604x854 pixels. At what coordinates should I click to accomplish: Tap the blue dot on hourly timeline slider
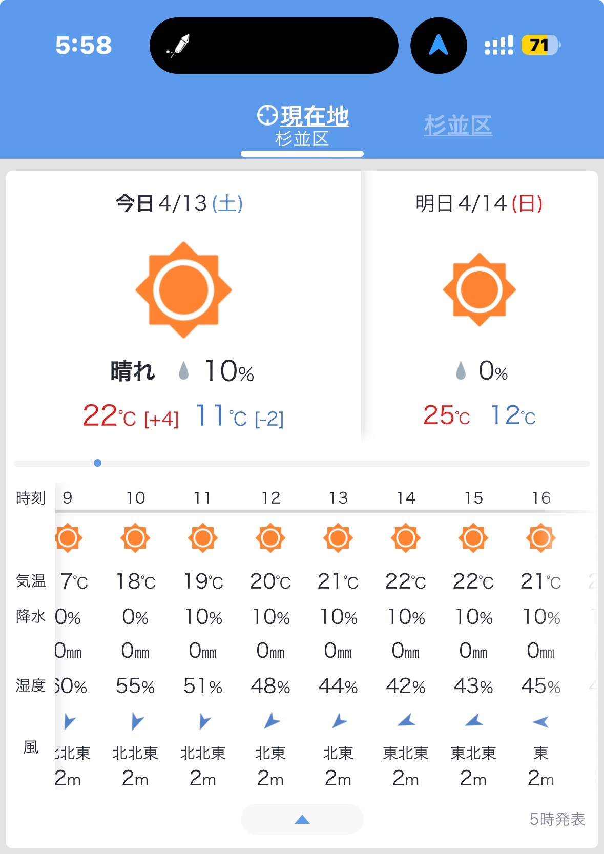click(97, 463)
